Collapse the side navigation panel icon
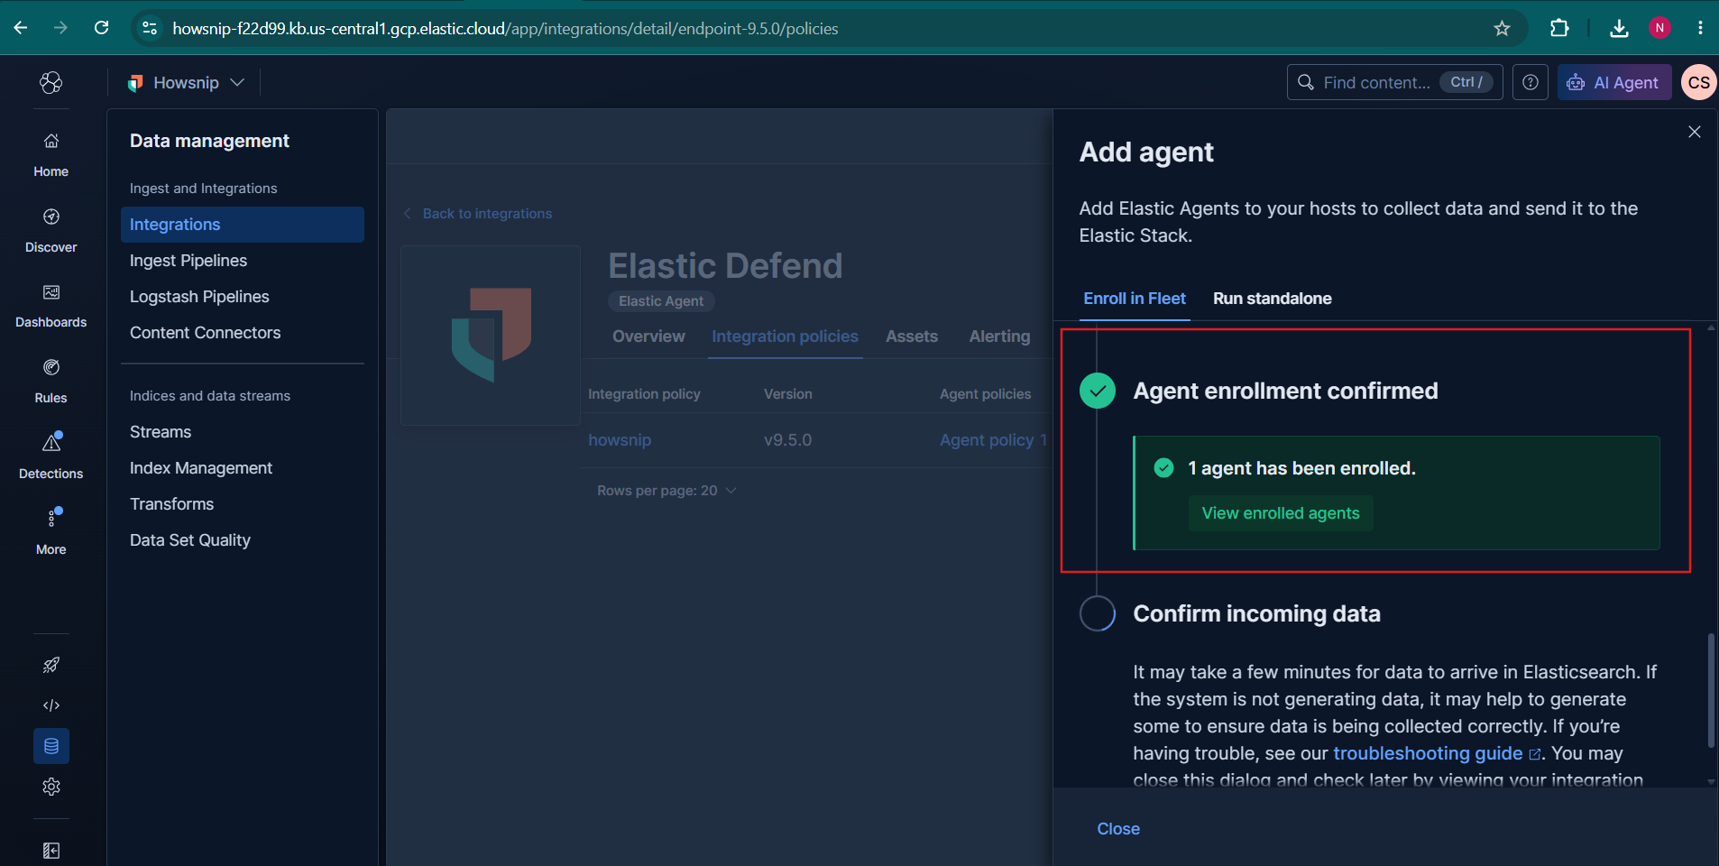This screenshot has width=1719, height=866. click(51, 851)
